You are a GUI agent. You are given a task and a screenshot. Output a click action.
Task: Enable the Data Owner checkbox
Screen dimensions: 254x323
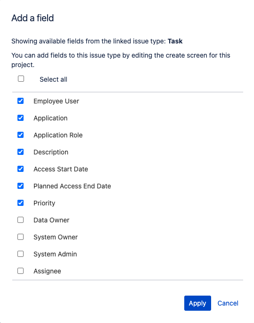point(21,220)
